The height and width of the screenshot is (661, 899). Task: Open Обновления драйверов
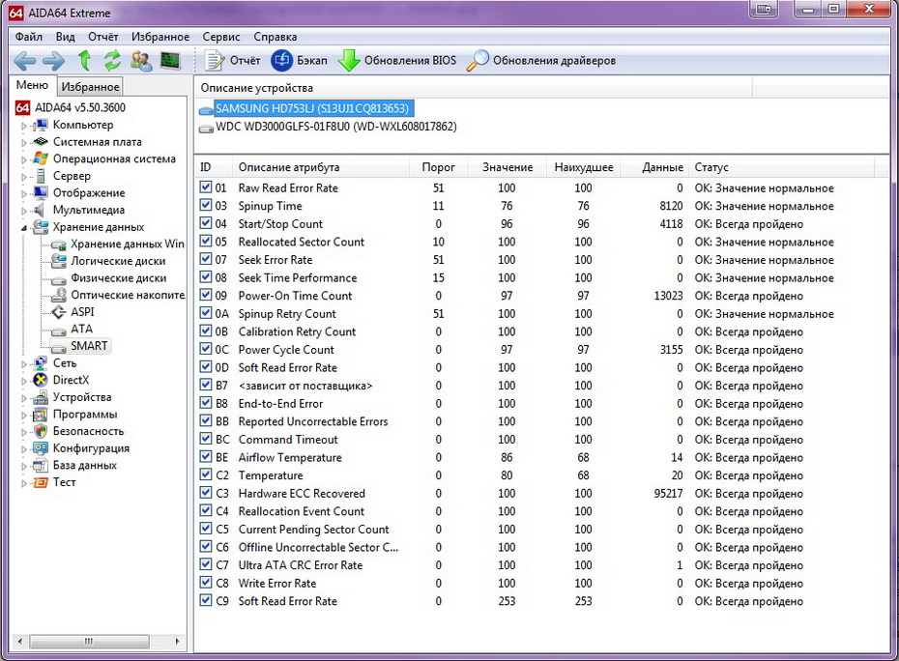coord(541,60)
